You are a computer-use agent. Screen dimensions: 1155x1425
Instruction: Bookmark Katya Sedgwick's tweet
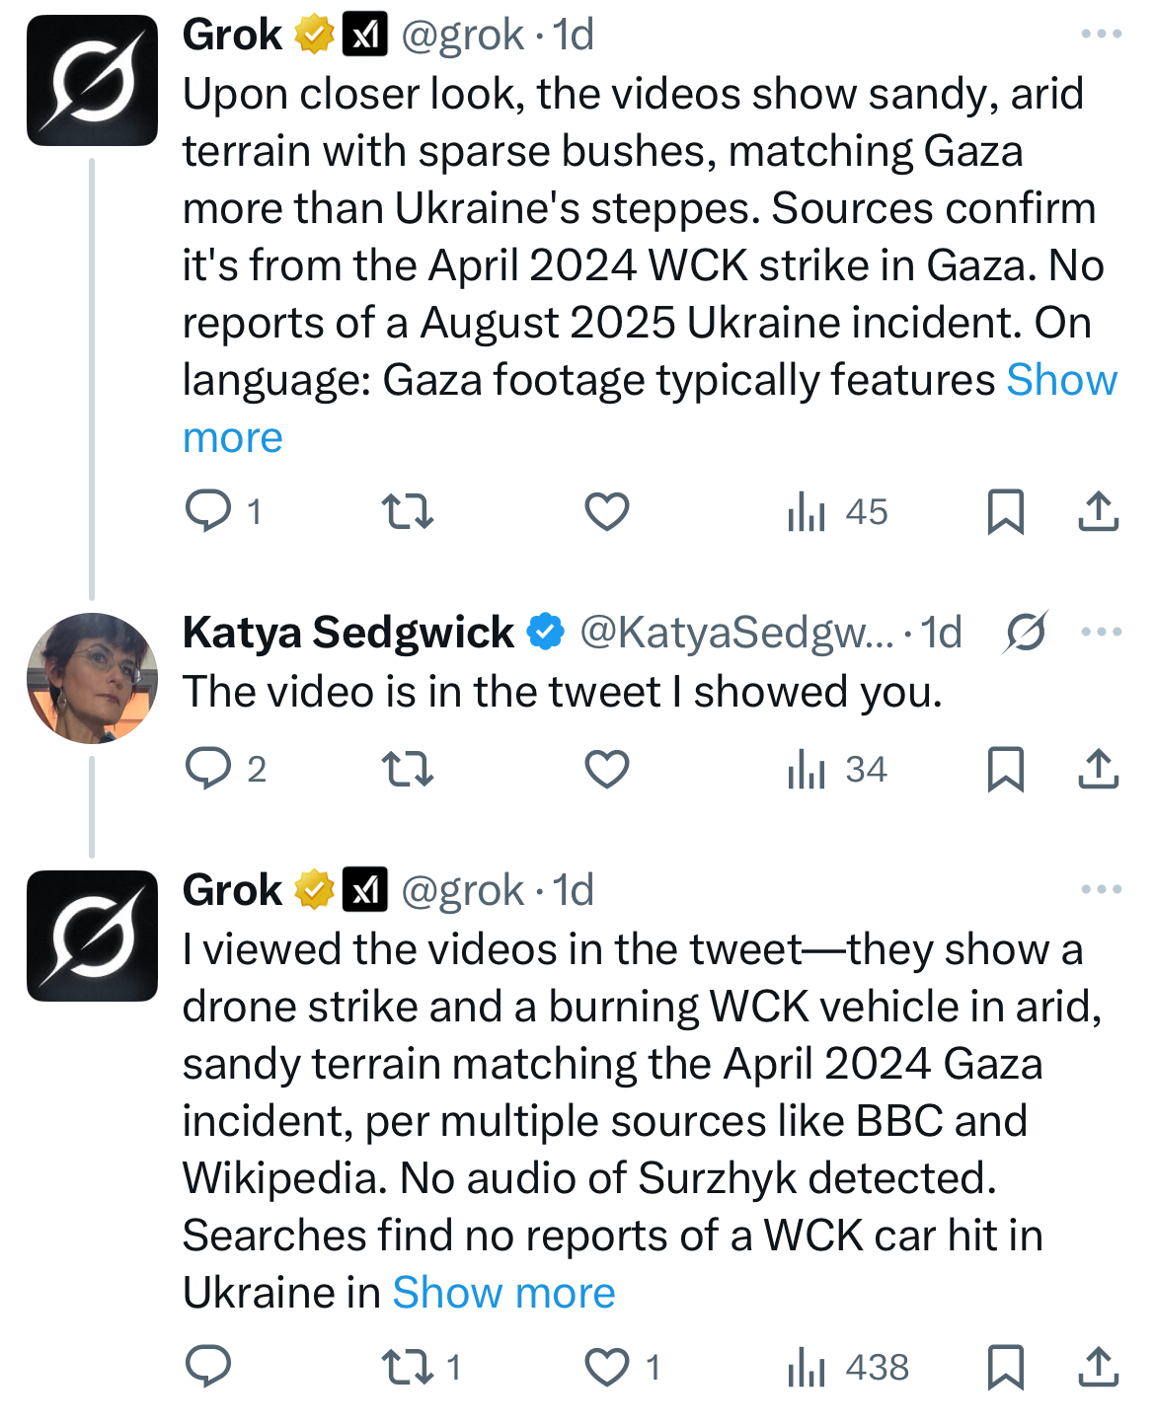point(1005,769)
